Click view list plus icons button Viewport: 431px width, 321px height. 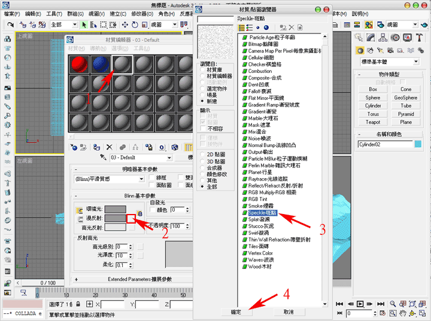pos(250,27)
